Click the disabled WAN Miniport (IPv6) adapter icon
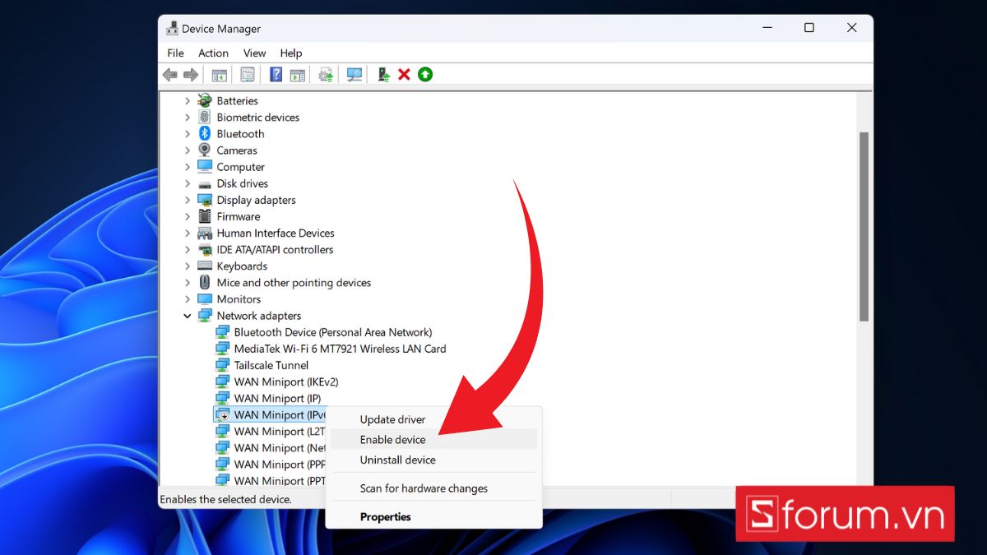Viewport: 987px width, 555px height. coord(222,415)
